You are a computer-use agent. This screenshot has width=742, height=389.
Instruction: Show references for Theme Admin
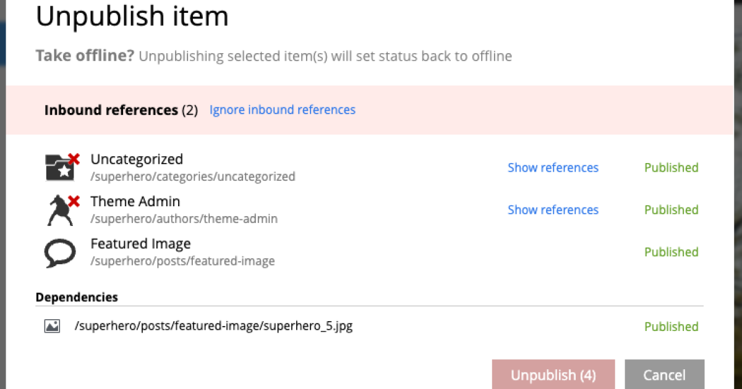(x=553, y=210)
